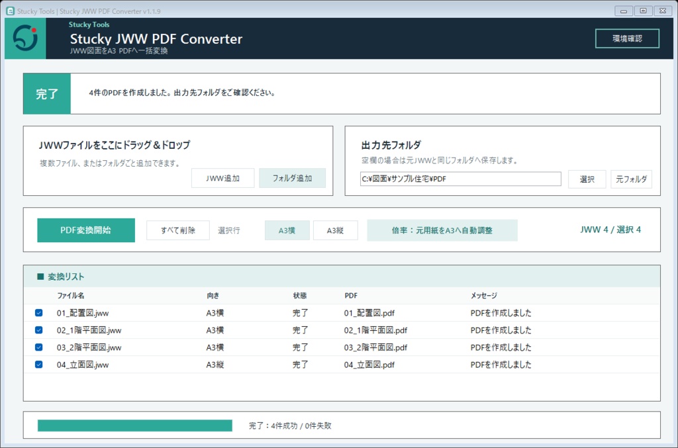Click the PDF column header
The image size is (678, 448).
351,296
